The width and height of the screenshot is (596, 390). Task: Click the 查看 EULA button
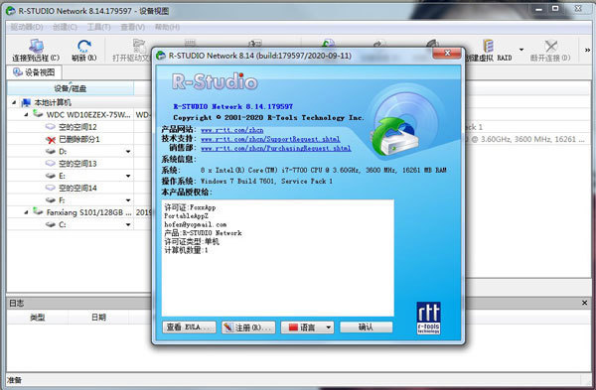(189, 326)
